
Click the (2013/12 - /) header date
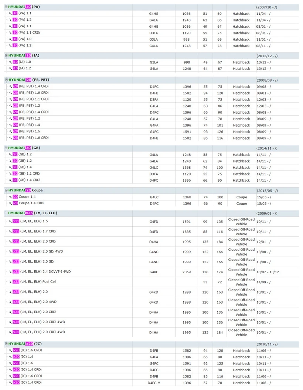[267, 56]
